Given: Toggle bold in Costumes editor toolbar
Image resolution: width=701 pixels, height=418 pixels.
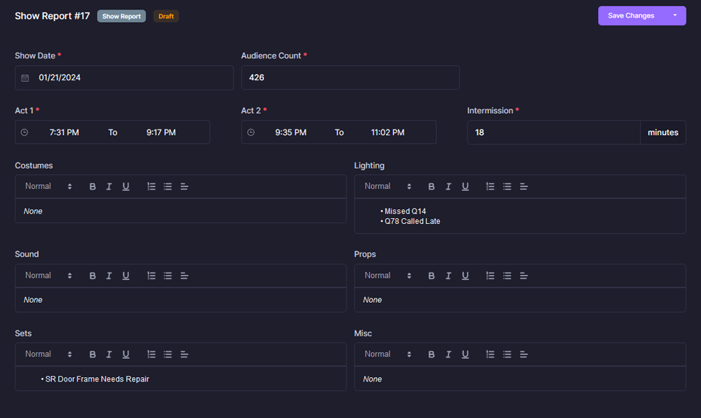Looking at the screenshot, I should tap(93, 187).
